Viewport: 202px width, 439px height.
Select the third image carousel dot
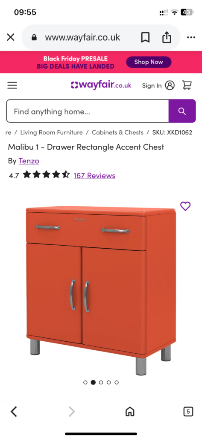pyautogui.click(x=101, y=382)
